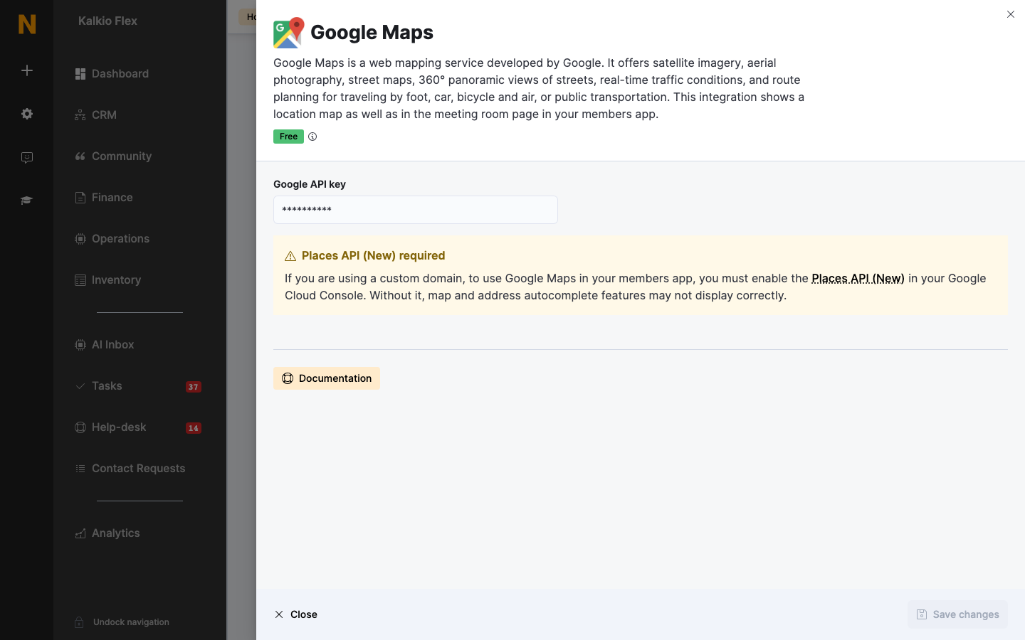Click the Google API key label
This screenshot has width=1025, height=640.
(x=310, y=184)
